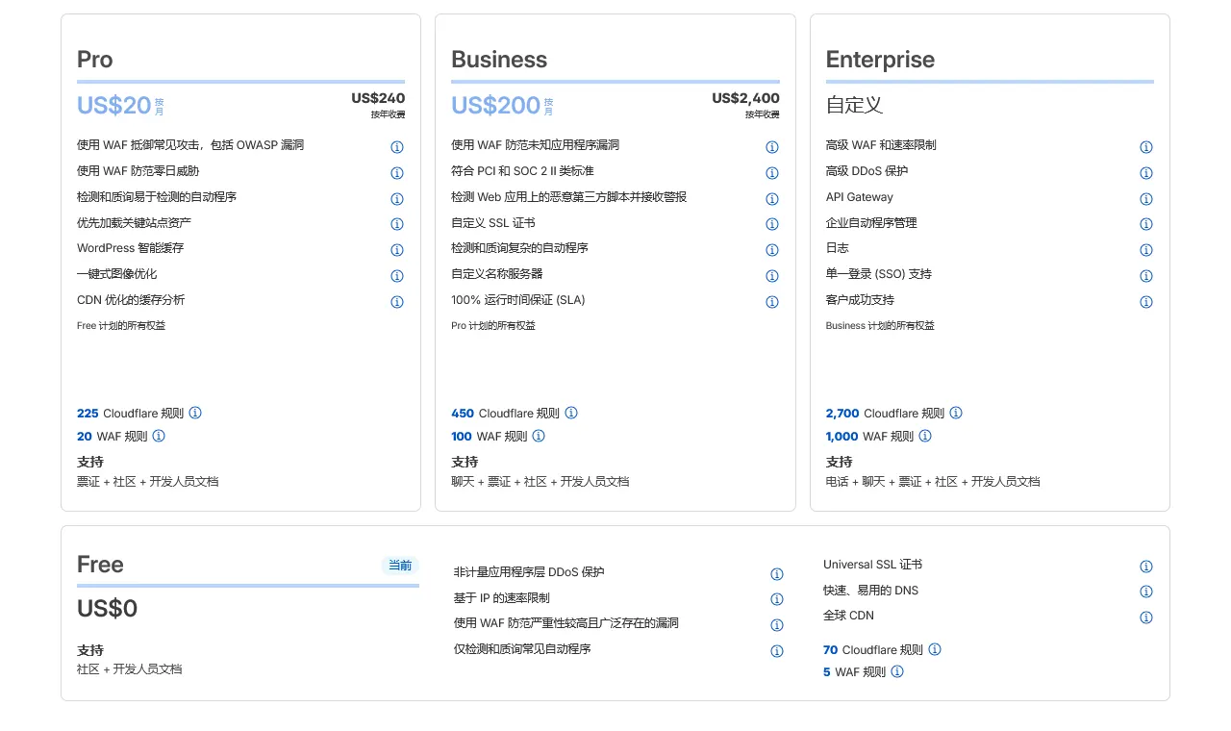Select the Pro plan heading
Viewport: 1231px width, 731px height.
(95, 60)
